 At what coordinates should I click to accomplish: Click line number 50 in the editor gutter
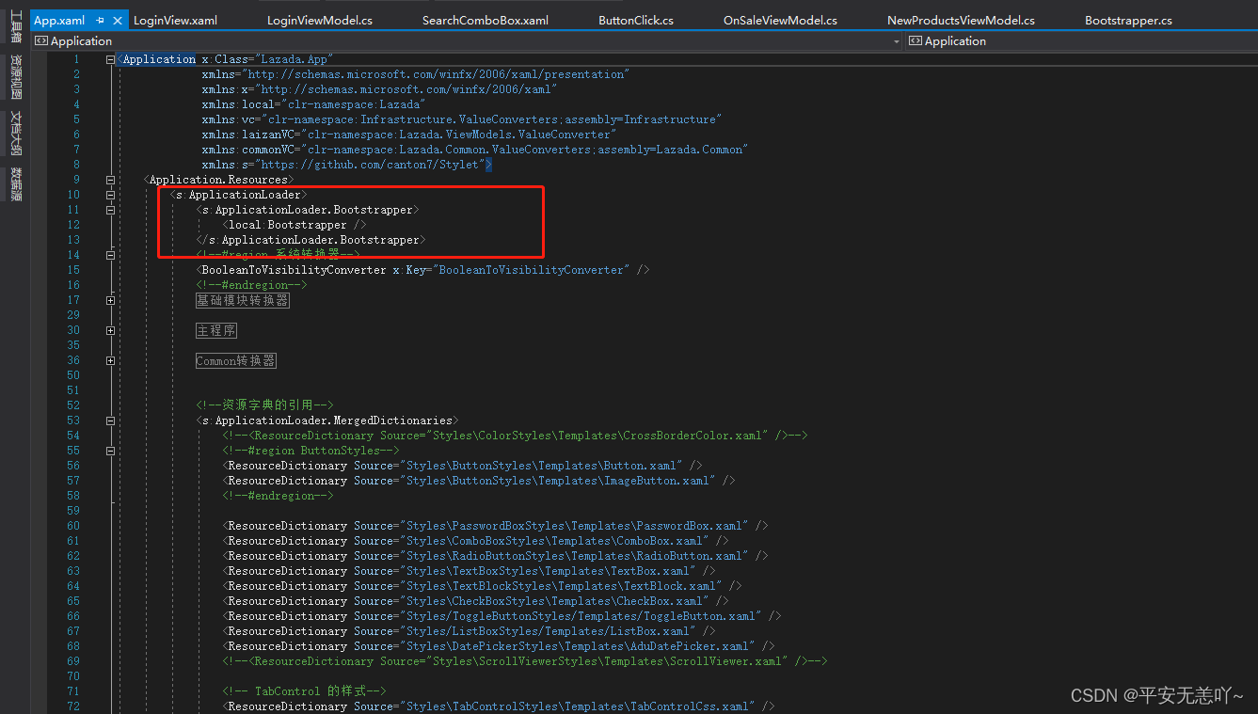(x=73, y=374)
